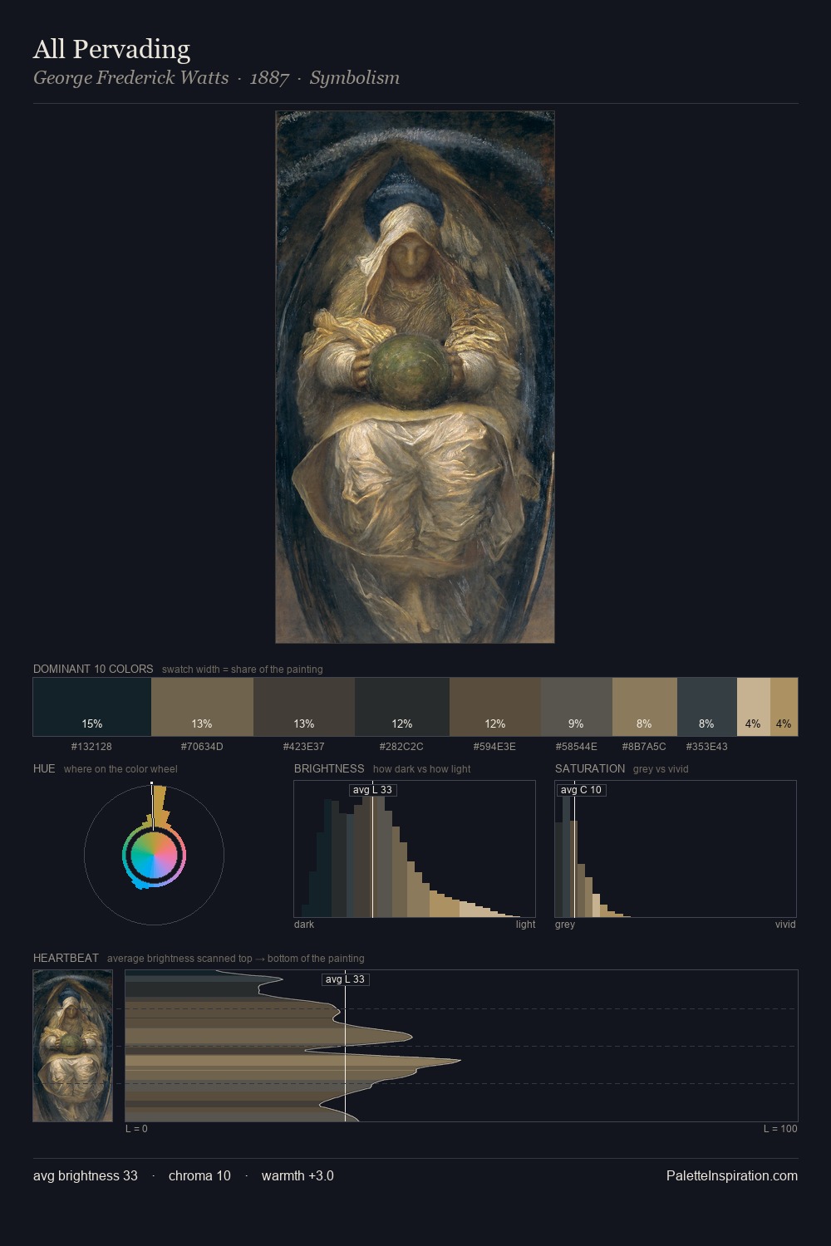Click the saturation histogram chart
The height and width of the screenshot is (1246, 831).
pos(676,849)
